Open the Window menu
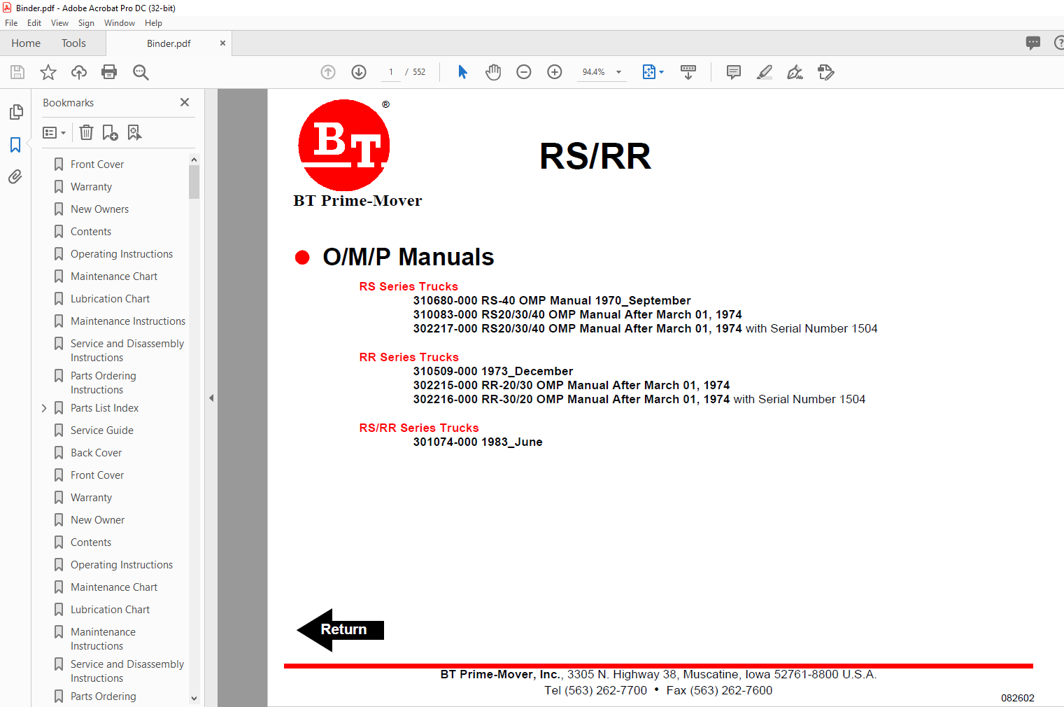The width and height of the screenshot is (1064, 707). 120,23
